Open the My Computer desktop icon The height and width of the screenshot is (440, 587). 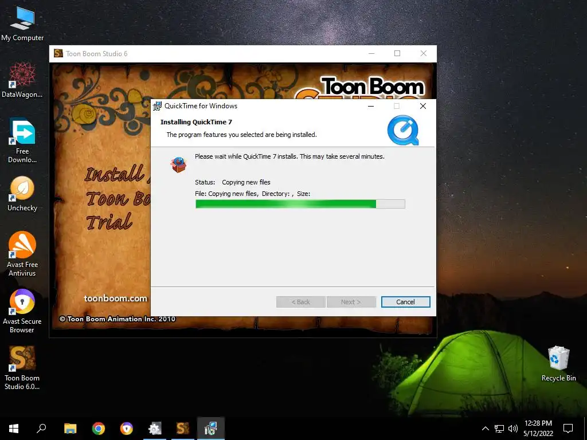[x=22, y=23]
